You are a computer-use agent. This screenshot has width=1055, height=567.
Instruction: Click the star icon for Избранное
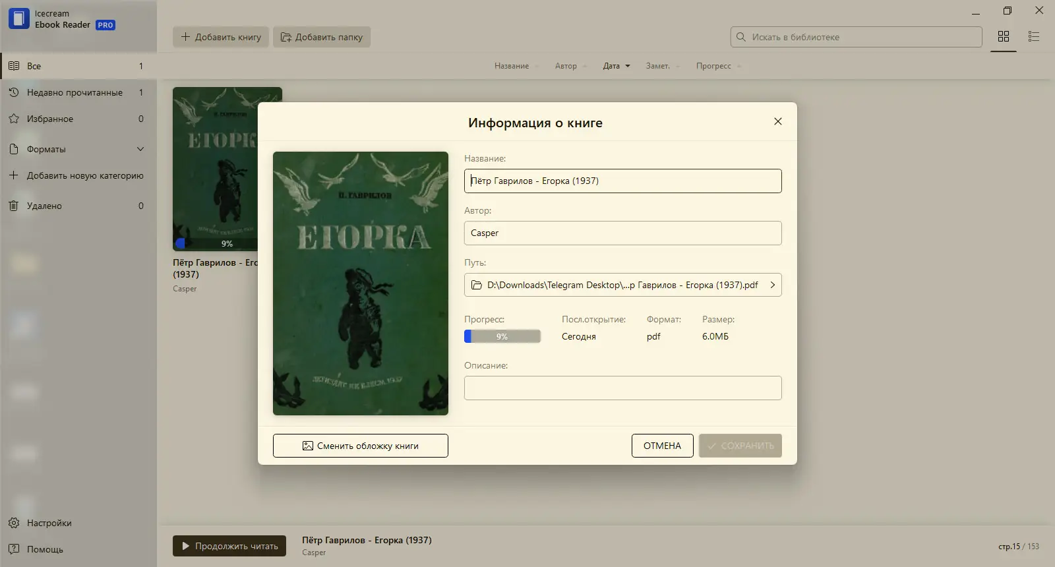14,119
